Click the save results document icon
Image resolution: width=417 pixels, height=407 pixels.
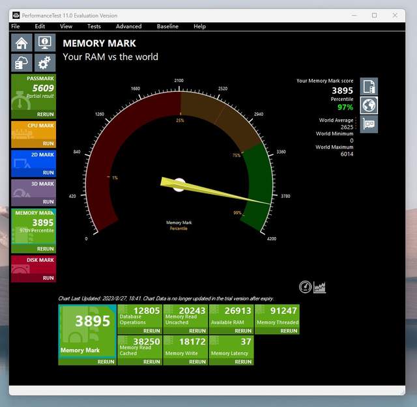pos(369,87)
